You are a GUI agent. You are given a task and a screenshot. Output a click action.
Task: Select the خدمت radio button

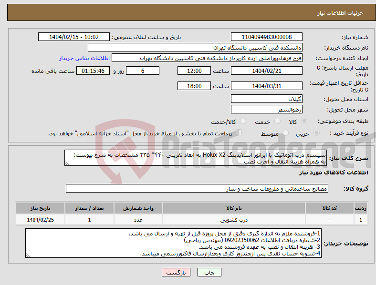click(x=277, y=121)
